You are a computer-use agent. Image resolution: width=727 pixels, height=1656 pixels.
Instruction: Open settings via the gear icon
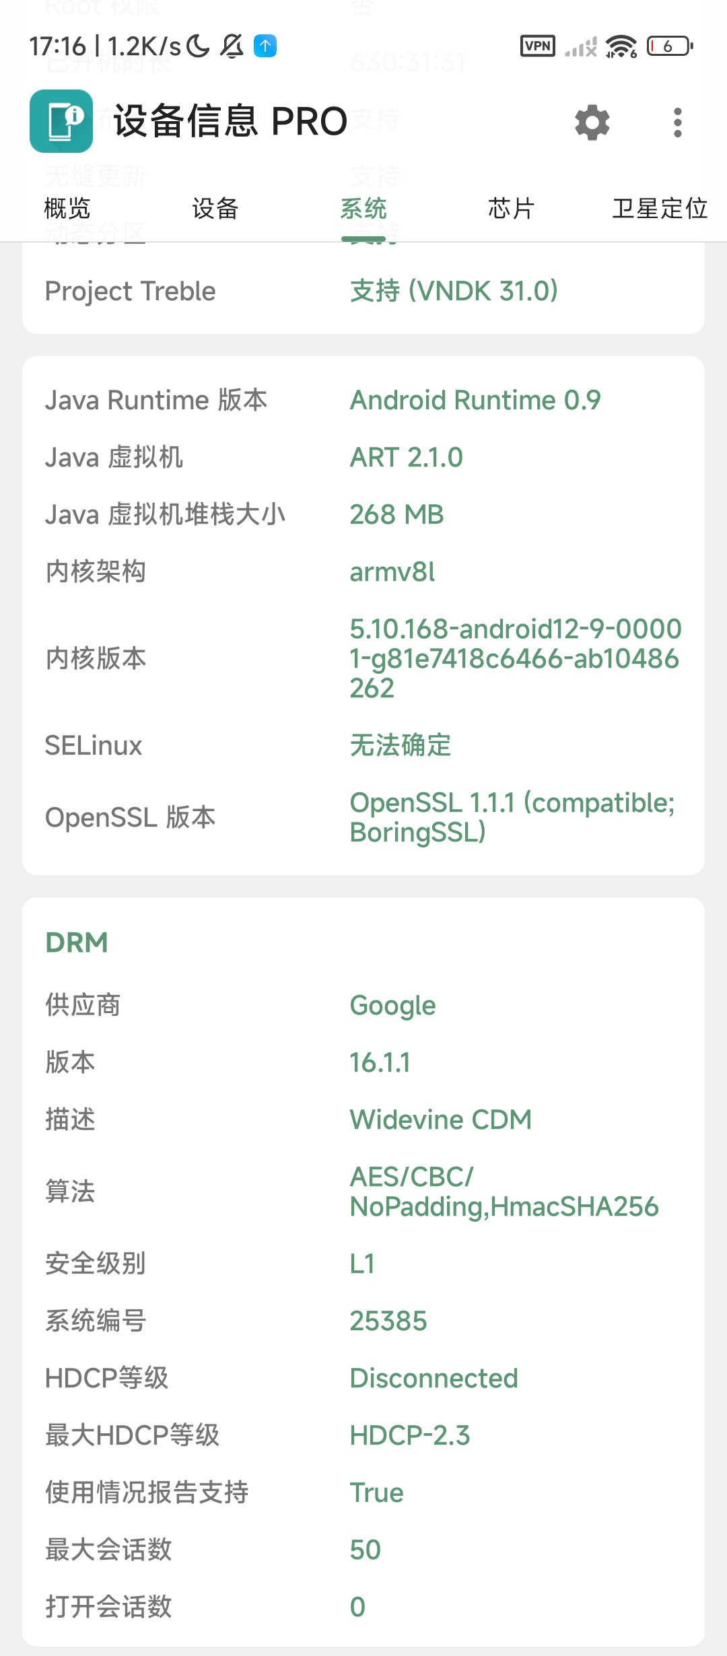[x=592, y=123]
